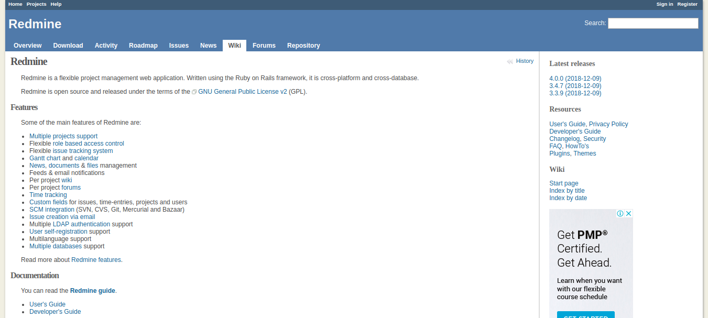
Task: Click Home in top menu
Action: [15, 4]
